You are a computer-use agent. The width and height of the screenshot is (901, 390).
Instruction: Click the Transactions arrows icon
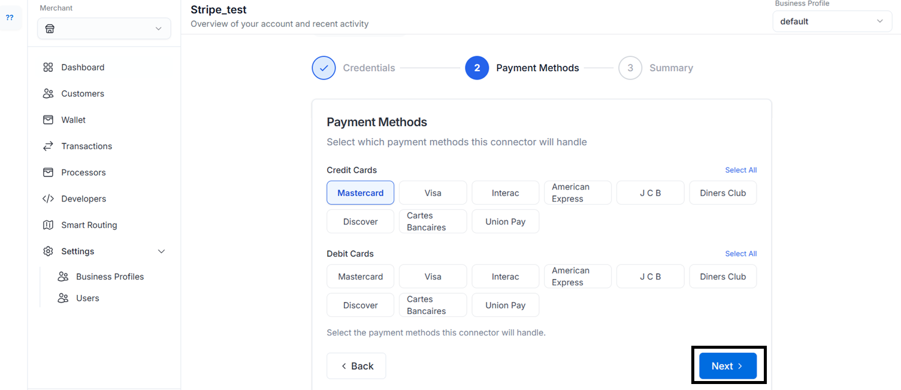(x=48, y=147)
